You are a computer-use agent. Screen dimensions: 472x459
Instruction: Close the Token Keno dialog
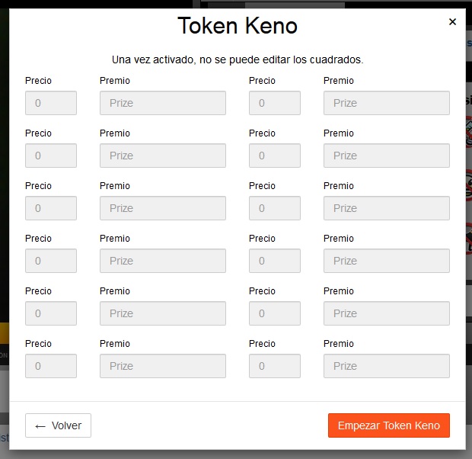(x=452, y=22)
